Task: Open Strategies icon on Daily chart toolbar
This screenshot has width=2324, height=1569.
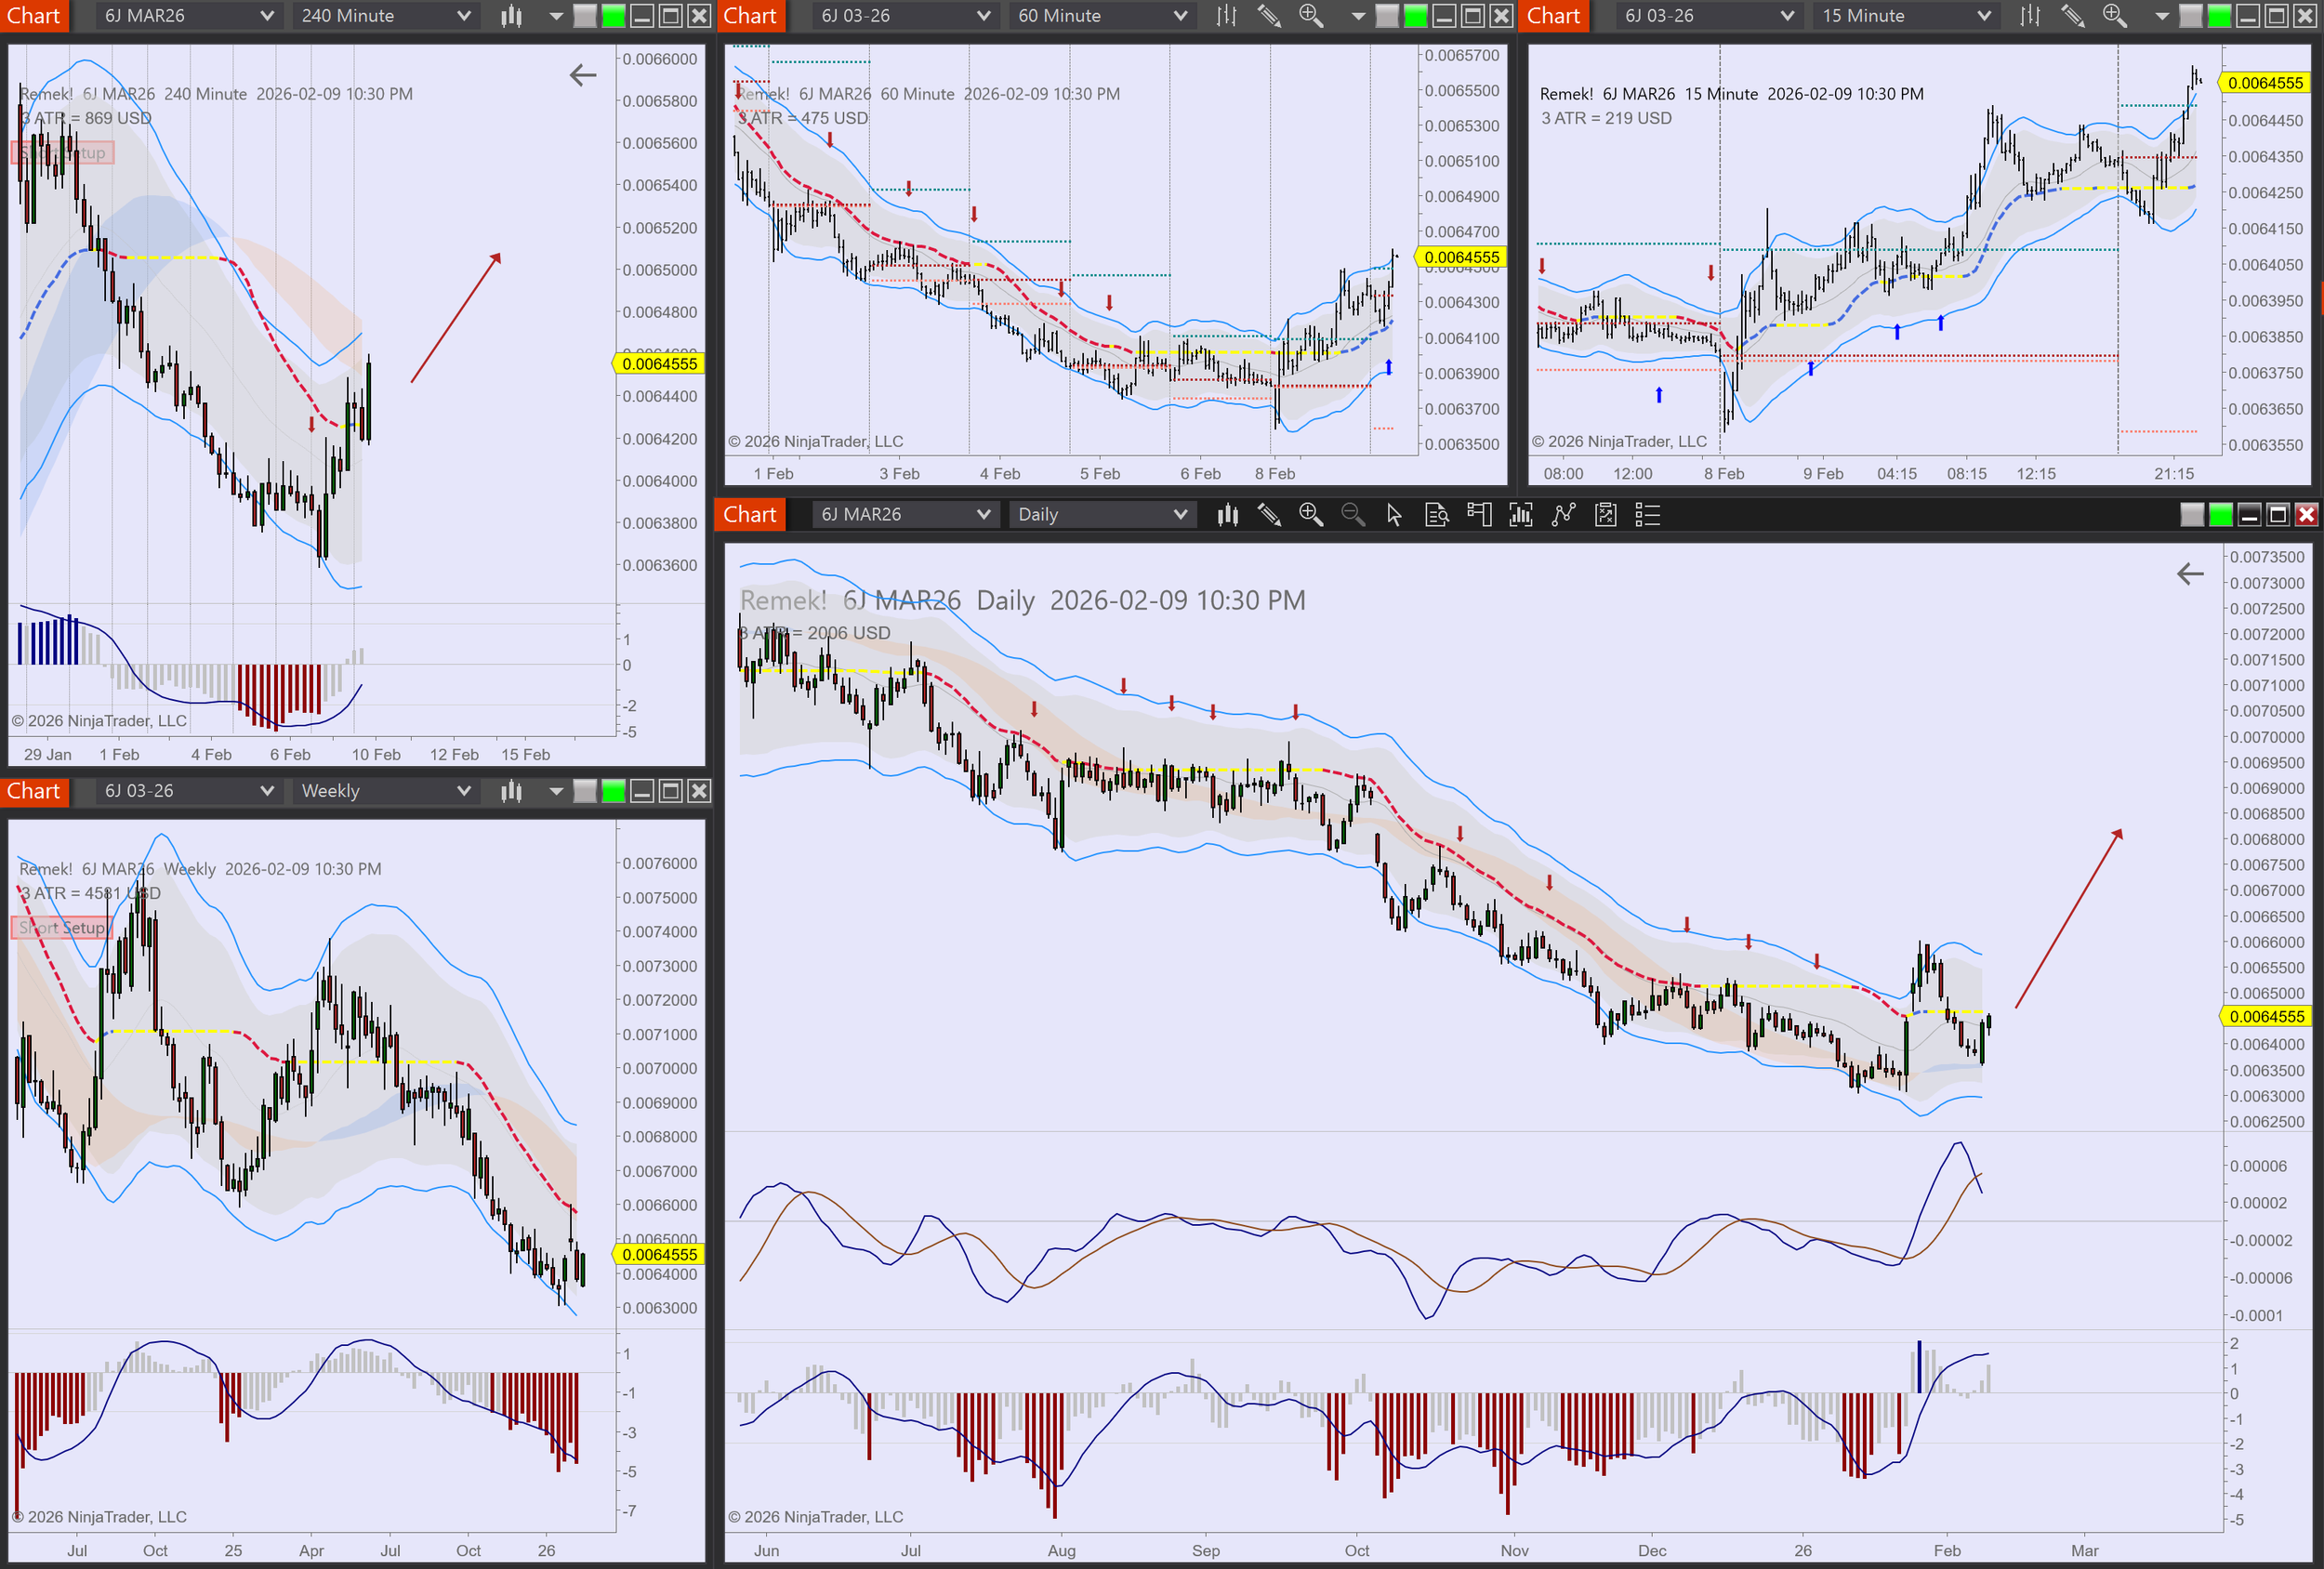Action: point(1563,514)
